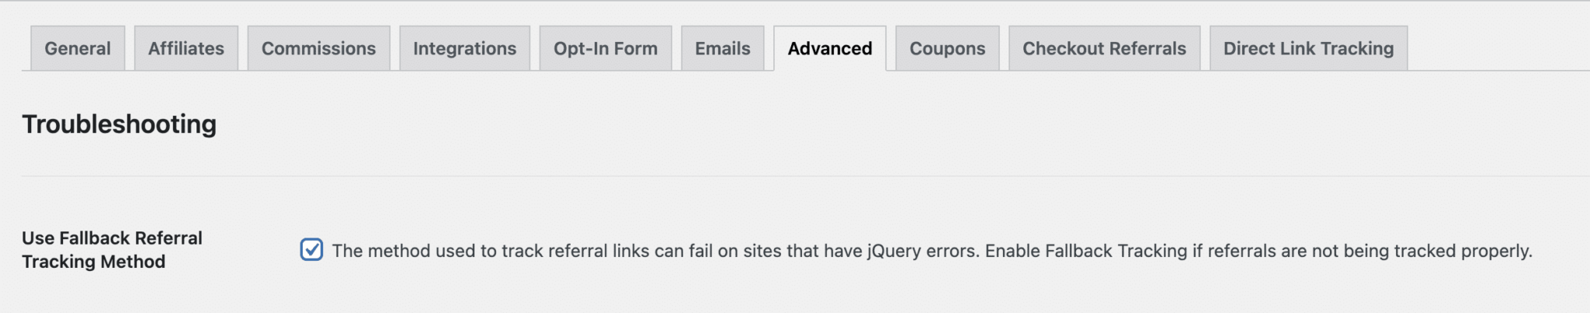This screenshot has height=313, width=1590.
Task: Go to the Commissions tab
Action: pos(318,48)
